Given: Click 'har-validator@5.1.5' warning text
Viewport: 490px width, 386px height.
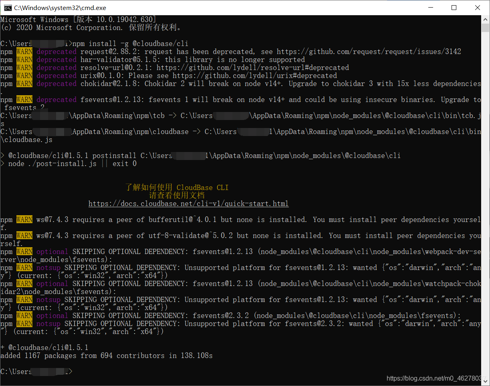Looking at the screenshot, I should coord(193,60).
